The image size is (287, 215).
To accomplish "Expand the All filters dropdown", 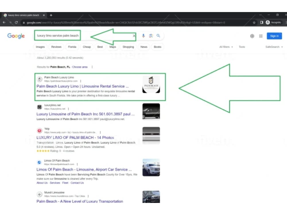I will point(226,47).
